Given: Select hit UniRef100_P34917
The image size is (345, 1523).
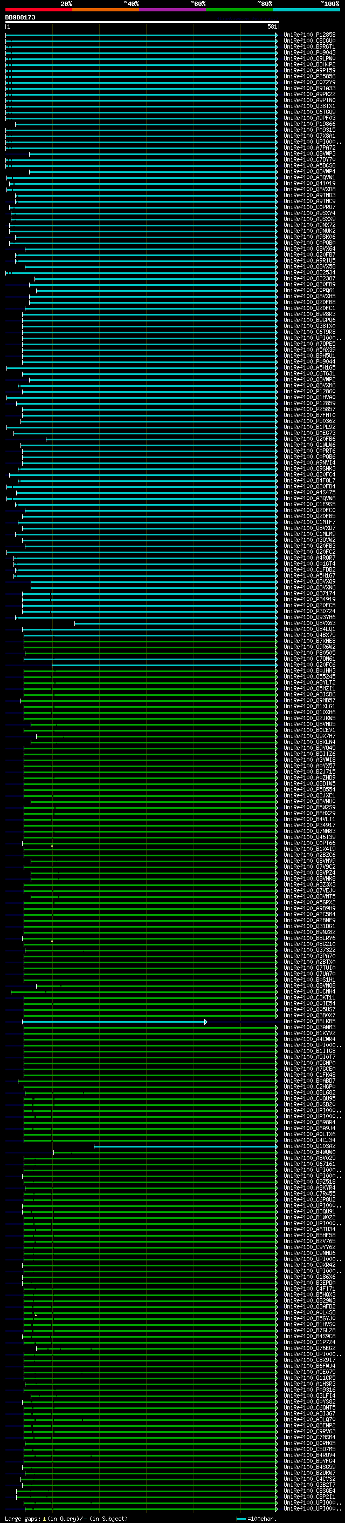Looking at the screenshot, I should click(309, 826).
